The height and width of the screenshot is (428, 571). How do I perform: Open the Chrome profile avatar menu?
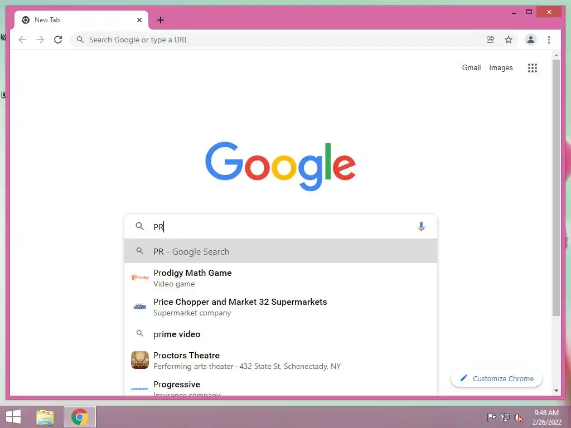tap(531, 40)
